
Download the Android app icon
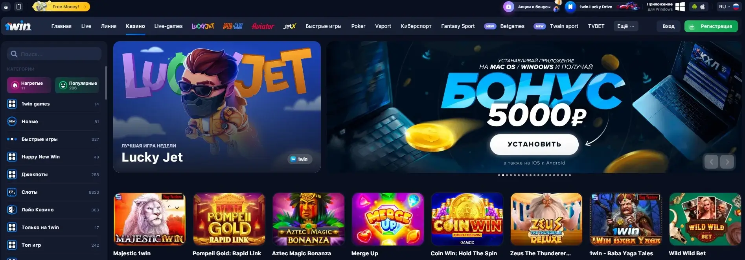tap(694, 7)
